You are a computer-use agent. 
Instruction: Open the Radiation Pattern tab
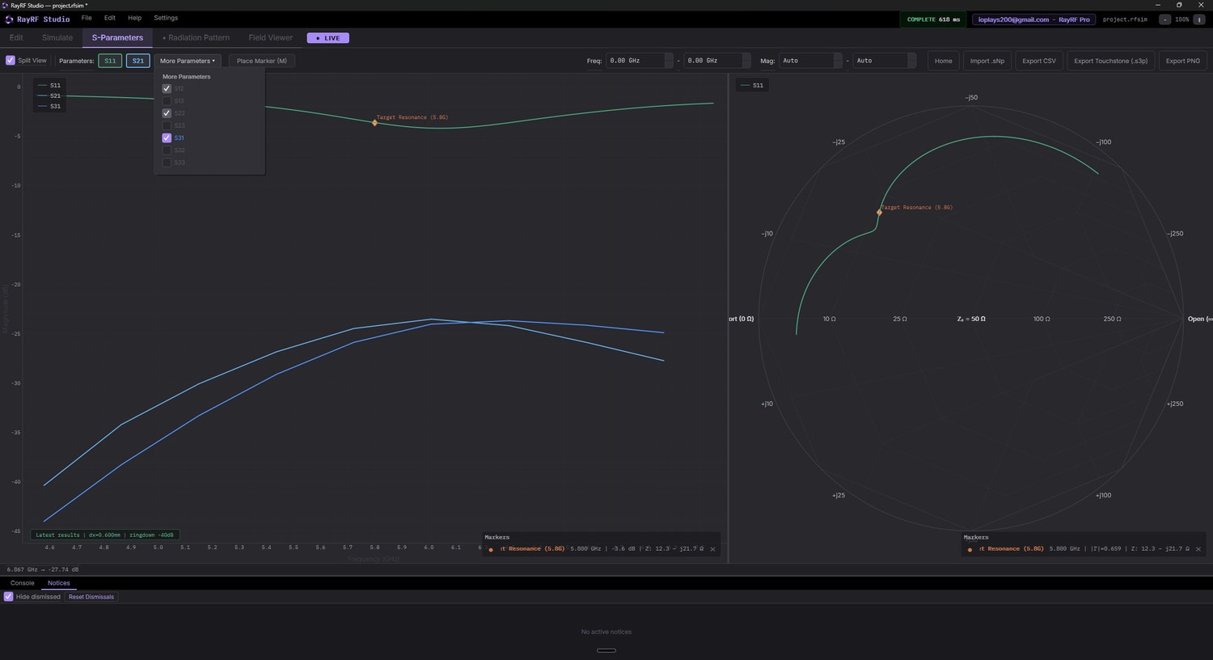(196, 38)
